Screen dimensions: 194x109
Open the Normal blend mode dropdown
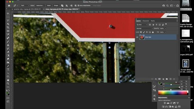[x=145, y=28]
